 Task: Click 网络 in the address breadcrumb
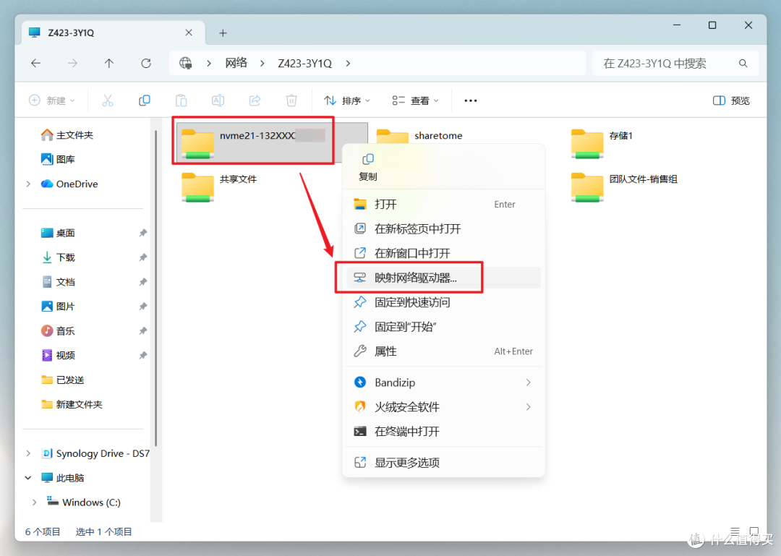[236, 64]
